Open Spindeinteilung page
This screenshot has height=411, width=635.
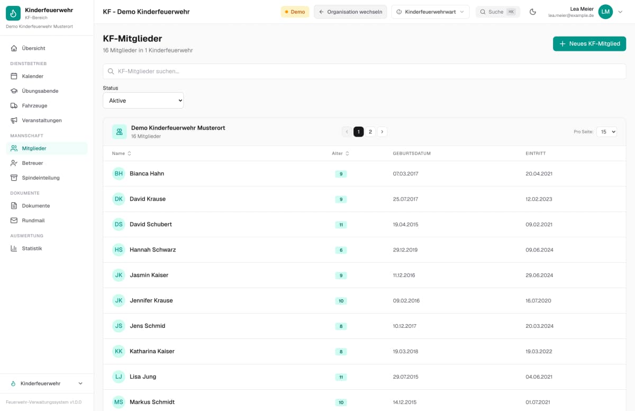pyautogui.click(x=47, y=178)
